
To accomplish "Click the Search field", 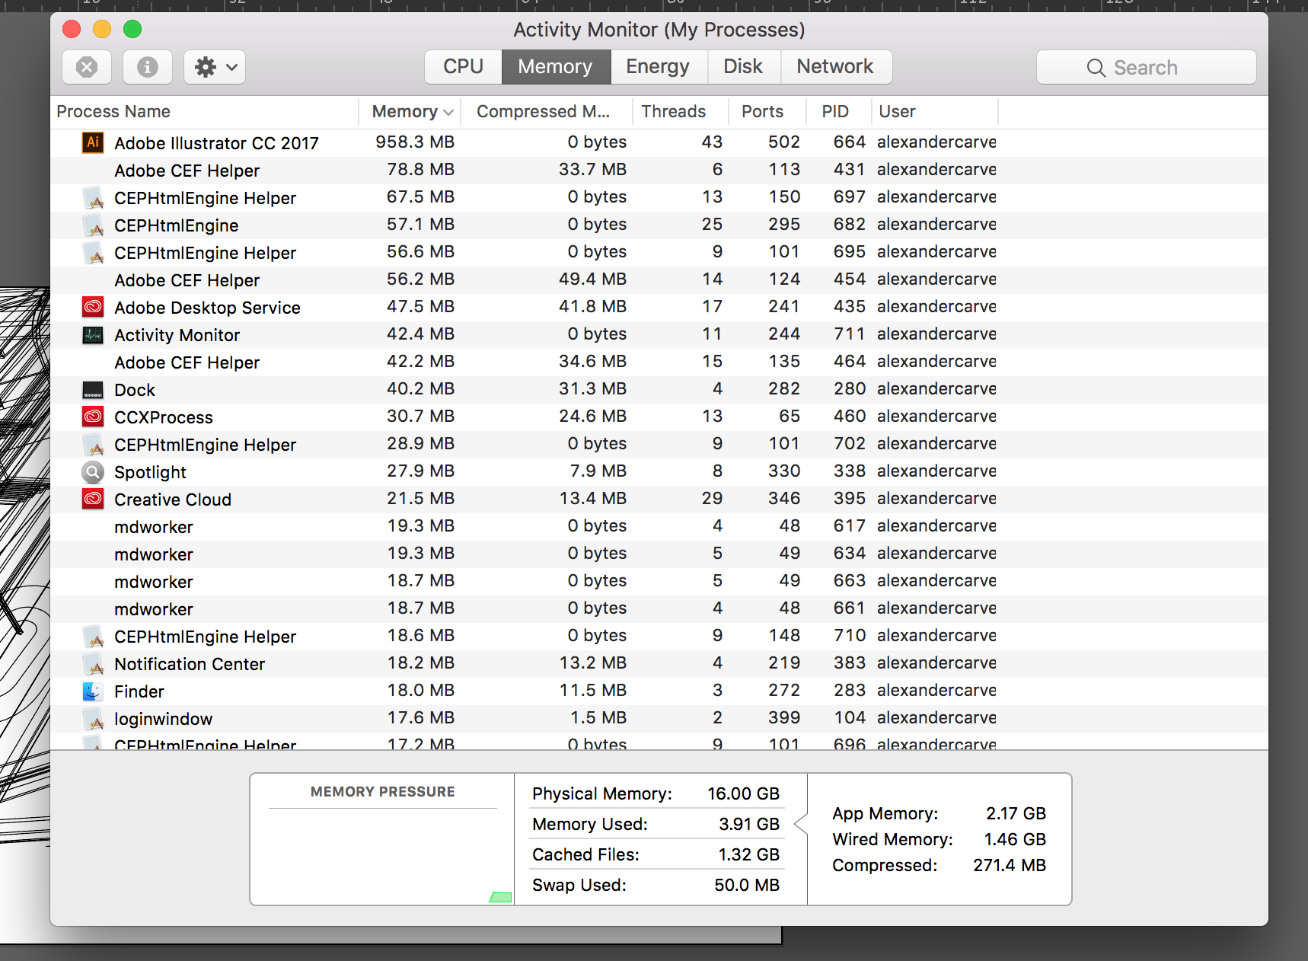I will 1146,67.
